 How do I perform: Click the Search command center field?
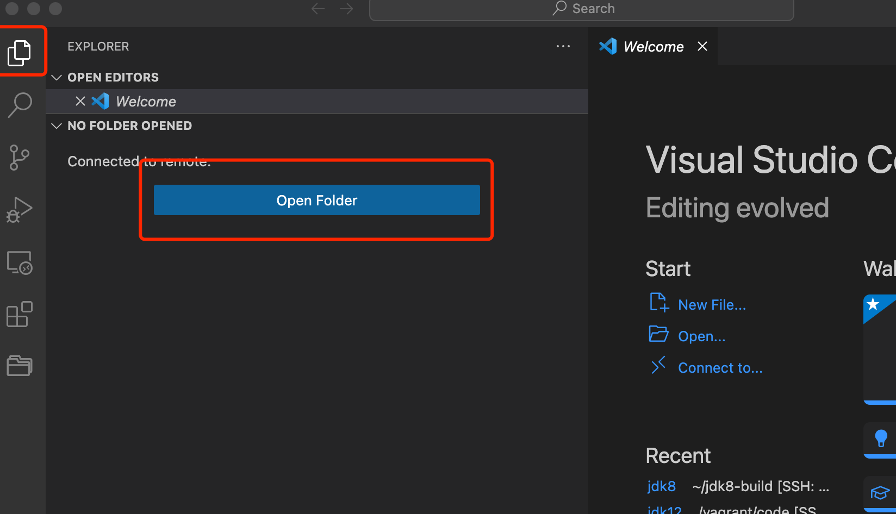582,9
